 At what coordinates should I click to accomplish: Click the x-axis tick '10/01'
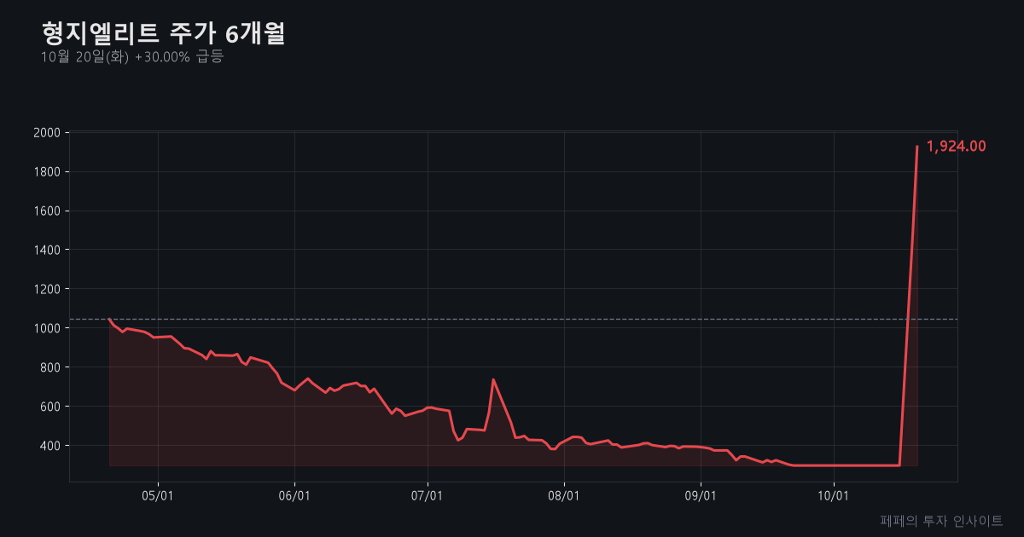[834, 496]
